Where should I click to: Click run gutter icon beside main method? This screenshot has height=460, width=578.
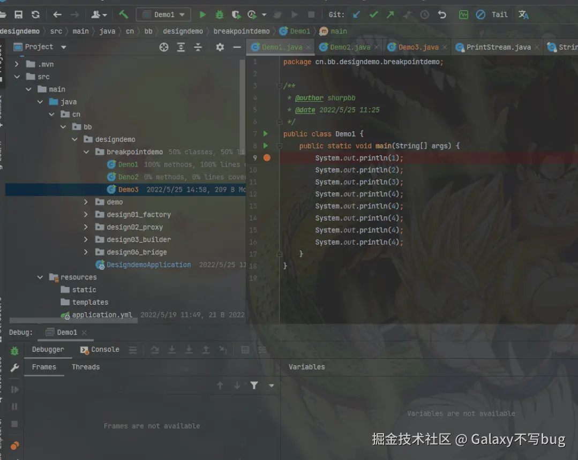click(265, 146)
